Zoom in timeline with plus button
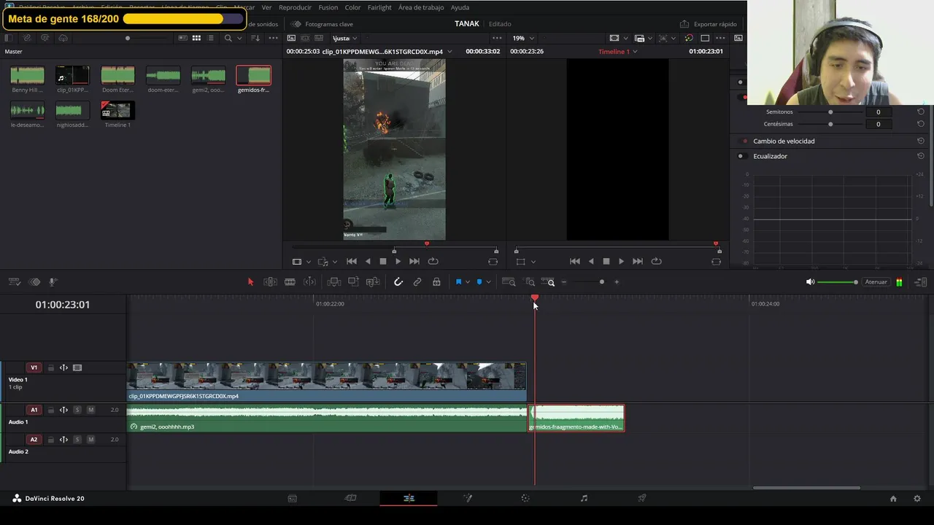Viewport: 934px width, 525px height. [617, 282]
